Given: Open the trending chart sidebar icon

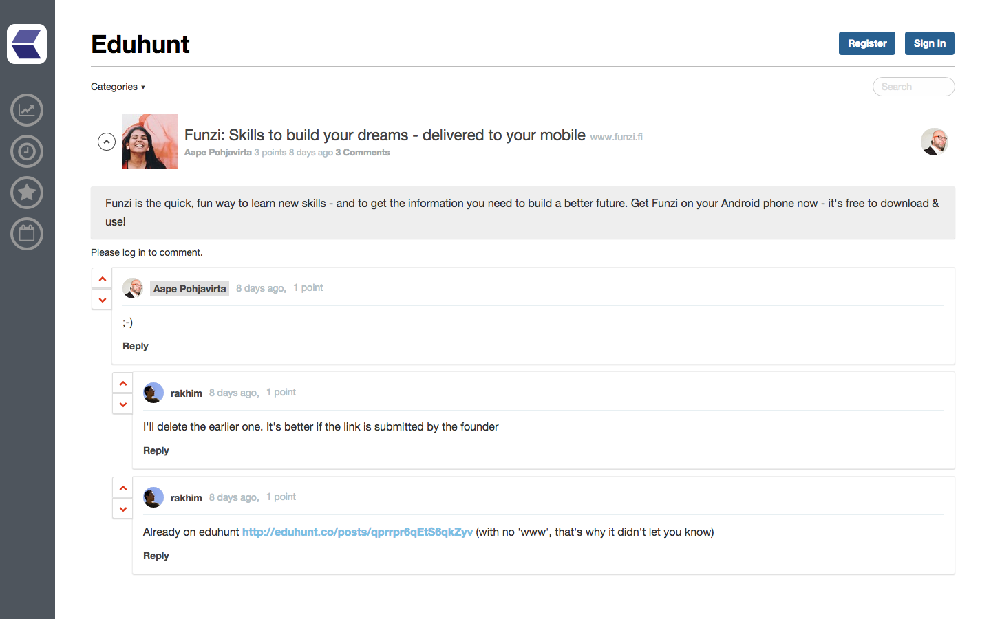Looking at the screenshot, I should point(27,110).
